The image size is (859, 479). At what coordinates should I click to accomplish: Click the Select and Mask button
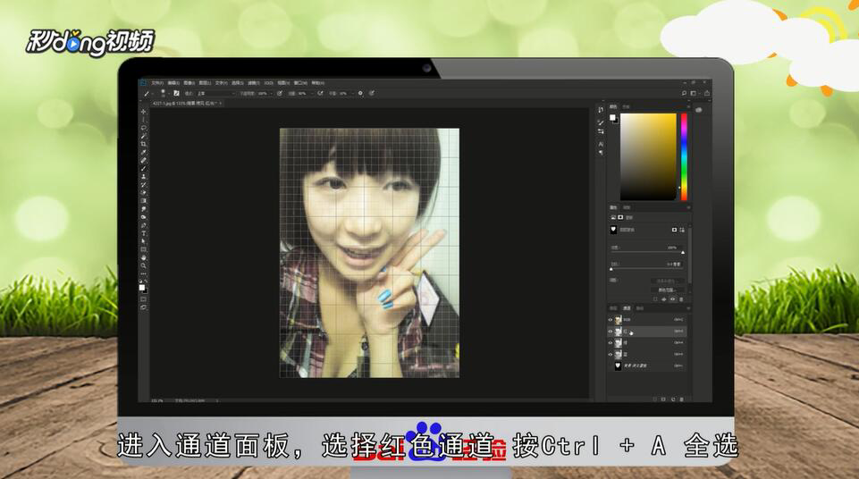click(x=667, y=281)
